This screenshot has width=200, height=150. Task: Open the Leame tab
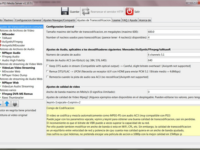pyautogui.click(x=116, y=20)
